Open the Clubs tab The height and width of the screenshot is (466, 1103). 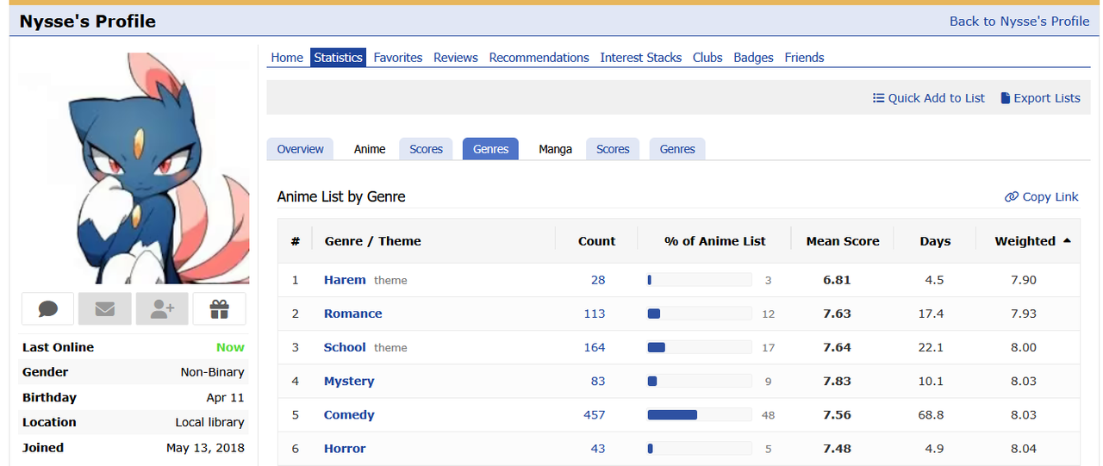[707, 58]
